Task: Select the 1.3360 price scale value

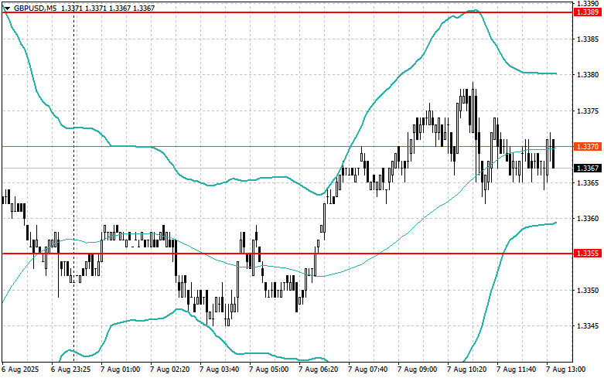Action: 588,219
